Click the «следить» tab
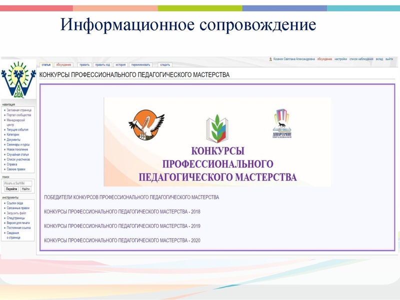 [x=165, y=64]
